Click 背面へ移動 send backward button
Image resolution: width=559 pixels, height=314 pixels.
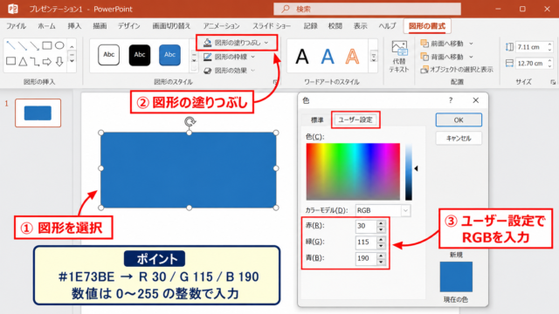tap(442, 57)
